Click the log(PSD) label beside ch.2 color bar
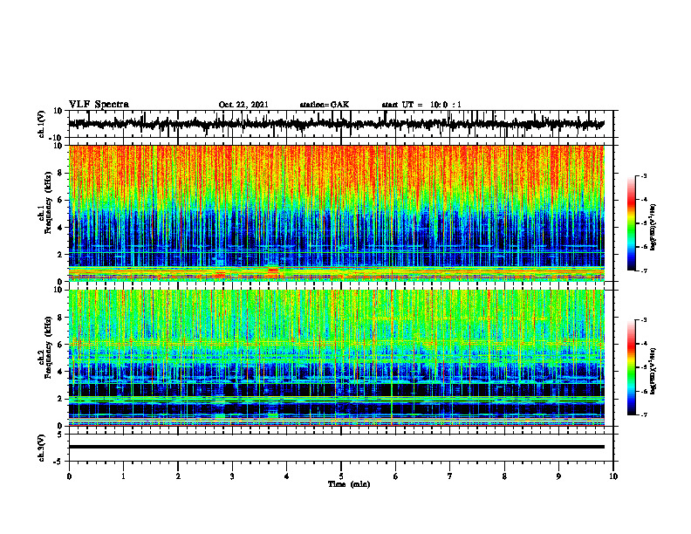Viewport: 691px width, 534px height. click(x=653, y=371)
